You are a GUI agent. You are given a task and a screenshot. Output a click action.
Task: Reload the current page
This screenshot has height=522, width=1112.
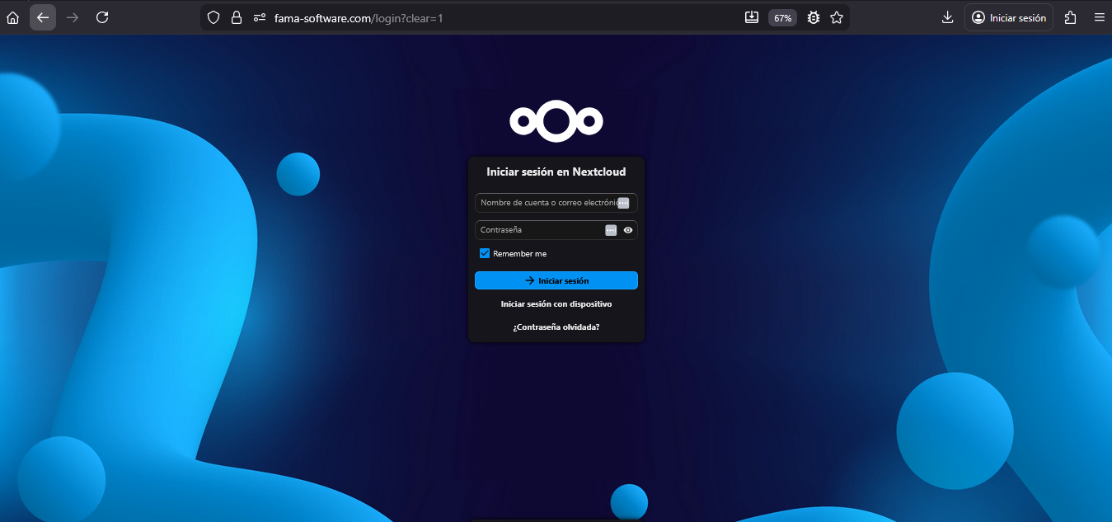[102, 17]
